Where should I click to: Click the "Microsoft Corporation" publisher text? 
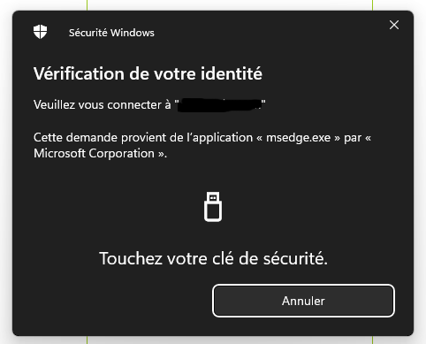click(x=94, y=153)
